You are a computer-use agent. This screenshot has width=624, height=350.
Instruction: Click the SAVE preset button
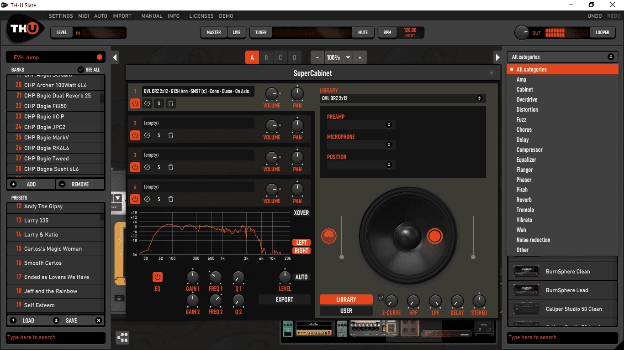tap(71, 320)
